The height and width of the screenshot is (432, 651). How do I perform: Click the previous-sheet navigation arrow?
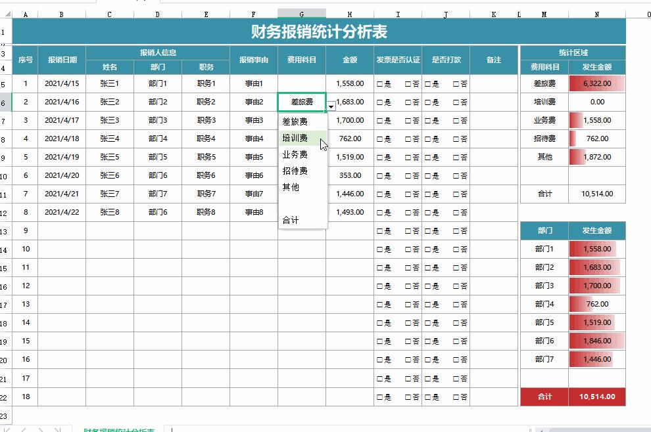(x=23, y=429)
